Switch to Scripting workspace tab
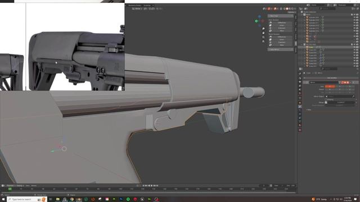The height and width of the screenshot is (202, 360). pos(147,5)
